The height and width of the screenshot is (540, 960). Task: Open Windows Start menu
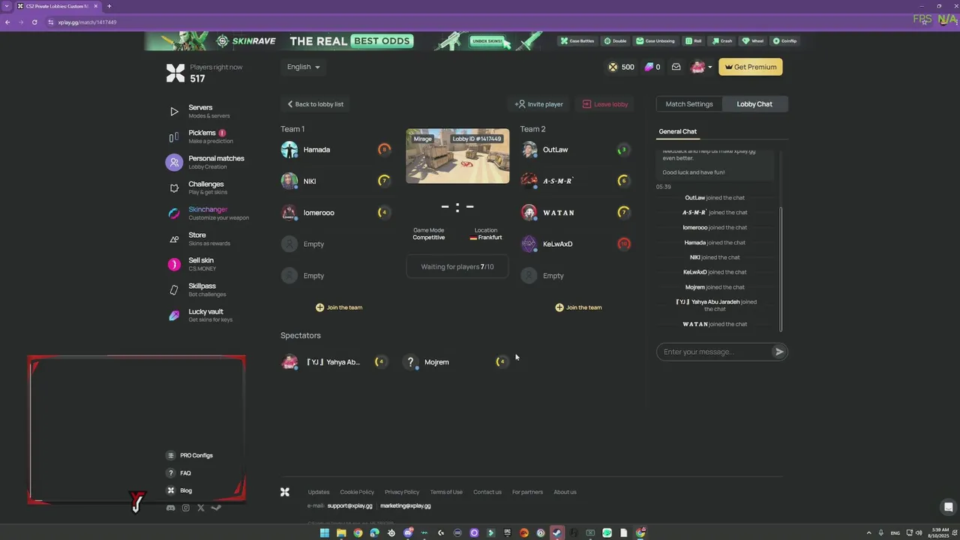pos(325,533)
